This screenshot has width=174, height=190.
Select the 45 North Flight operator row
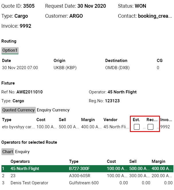[25, 169]
